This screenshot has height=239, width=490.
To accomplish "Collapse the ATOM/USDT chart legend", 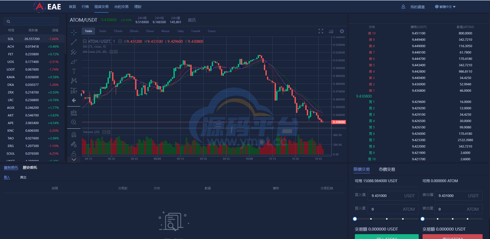I will 85,41.
